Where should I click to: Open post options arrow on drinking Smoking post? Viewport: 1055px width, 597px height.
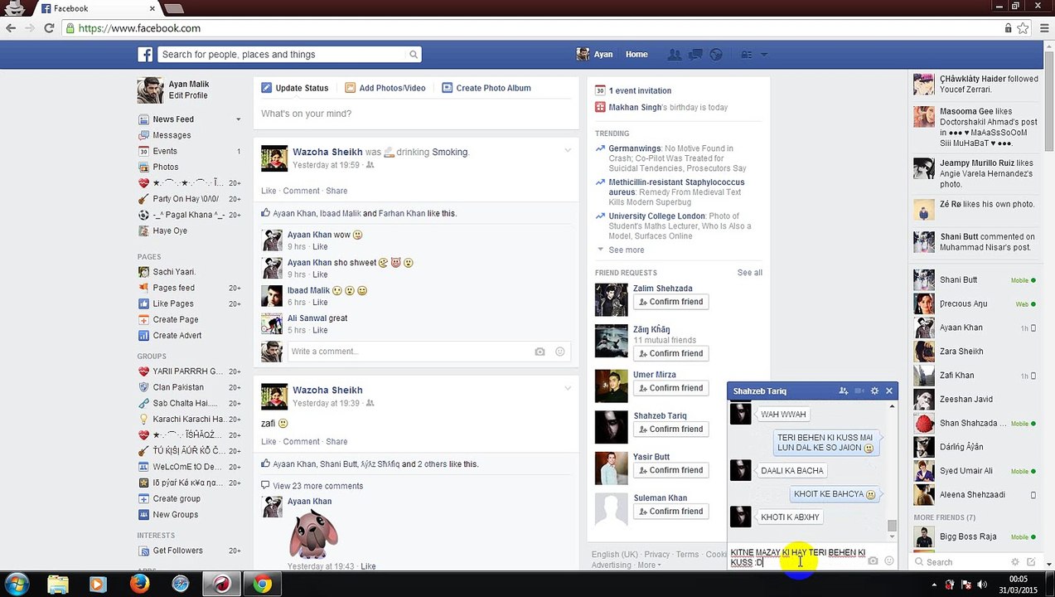568,150
